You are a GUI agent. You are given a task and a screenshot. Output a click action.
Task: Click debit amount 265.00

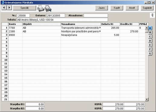pos(110,28)
